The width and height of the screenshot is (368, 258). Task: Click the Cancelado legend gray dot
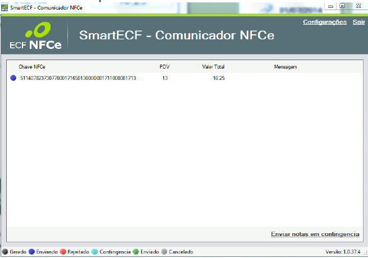coord(164,252)
